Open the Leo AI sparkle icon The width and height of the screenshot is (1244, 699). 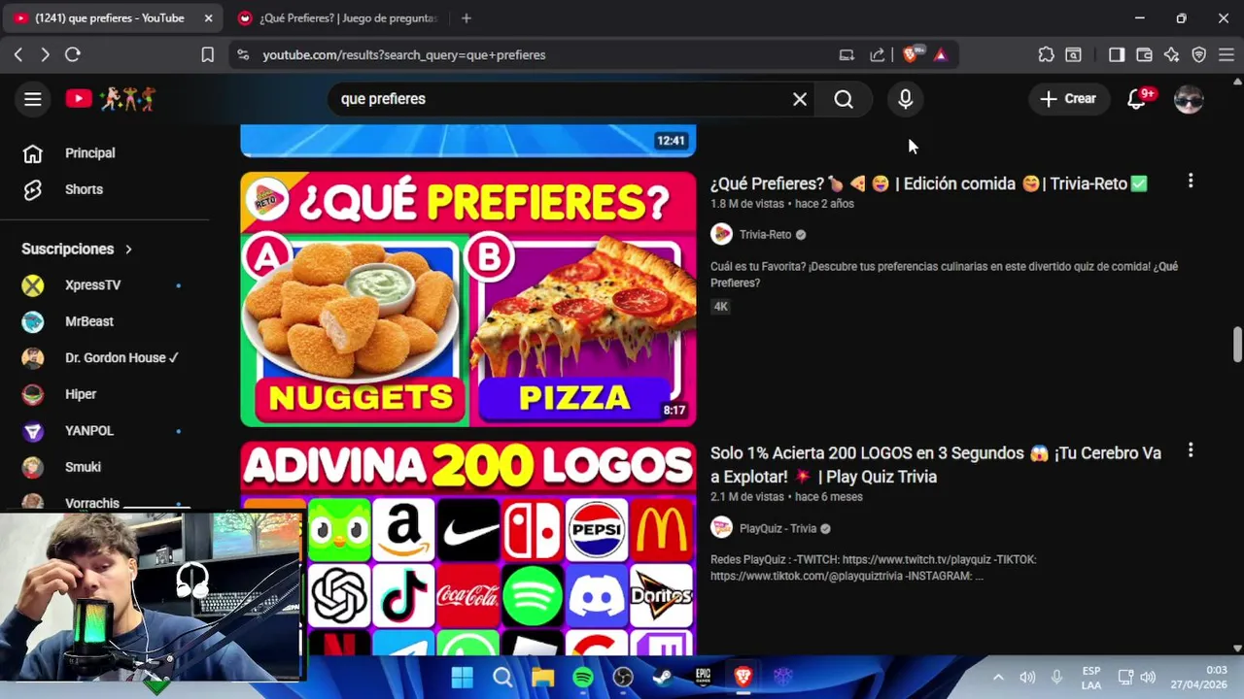[1171, 55]
